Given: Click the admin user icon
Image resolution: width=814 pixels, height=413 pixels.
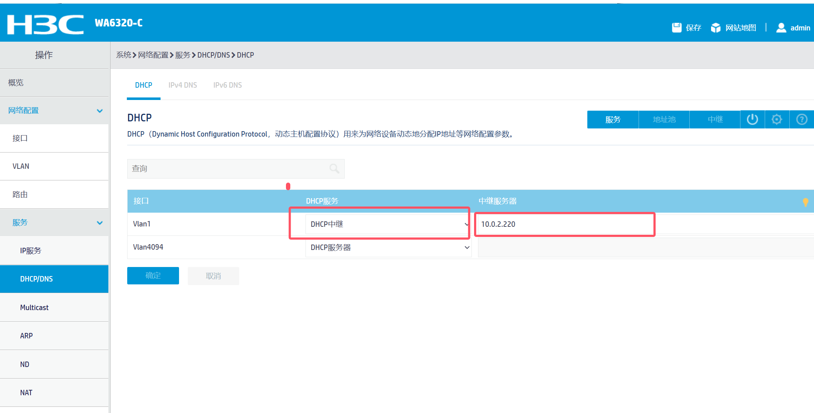Looking at the screenshot, I should 781,28.
